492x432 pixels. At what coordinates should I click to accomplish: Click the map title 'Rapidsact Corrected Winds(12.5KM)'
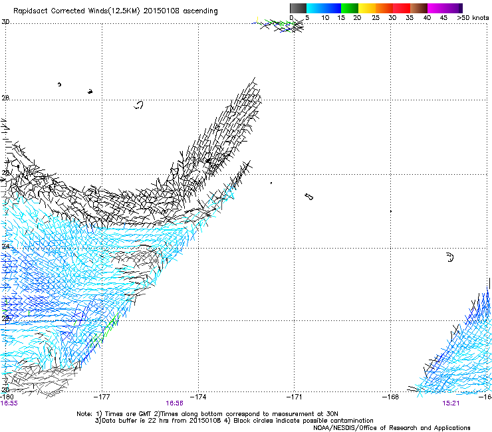(x=76, y=11)
